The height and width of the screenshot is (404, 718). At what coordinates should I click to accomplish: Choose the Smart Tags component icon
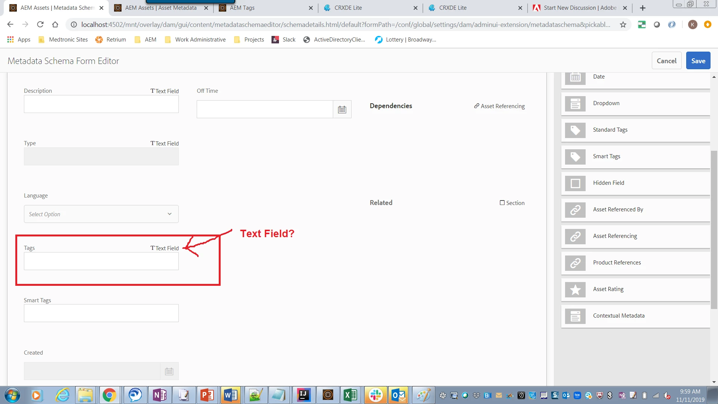click(x=575, y=157)
